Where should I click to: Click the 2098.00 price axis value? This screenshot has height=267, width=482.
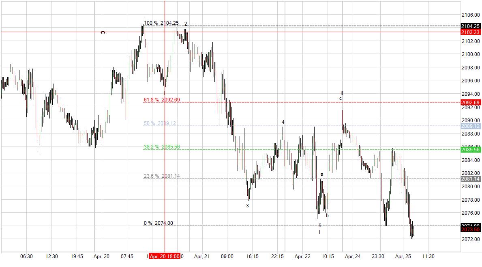(x=471, y=68)
